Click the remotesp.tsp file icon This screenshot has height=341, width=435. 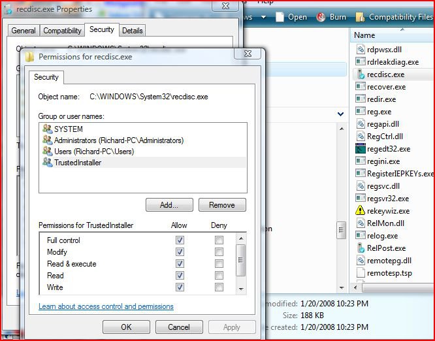360,273
